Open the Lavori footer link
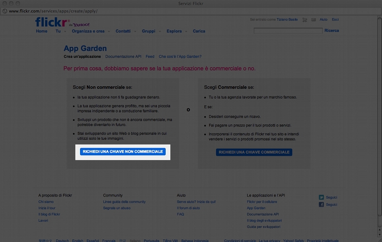Image resolution: width=382 pixels, height=242 pixels. (x=43, y=220)
